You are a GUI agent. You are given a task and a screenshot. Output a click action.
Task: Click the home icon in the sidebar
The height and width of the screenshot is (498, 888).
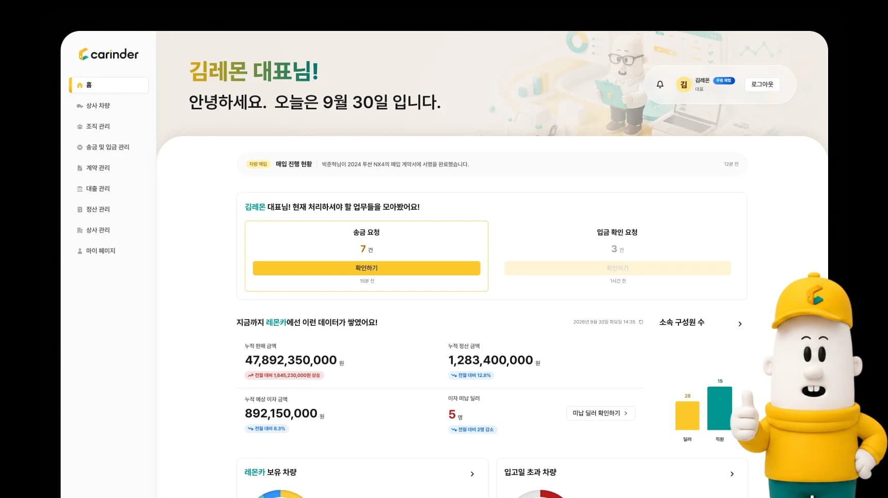[80, 85]
